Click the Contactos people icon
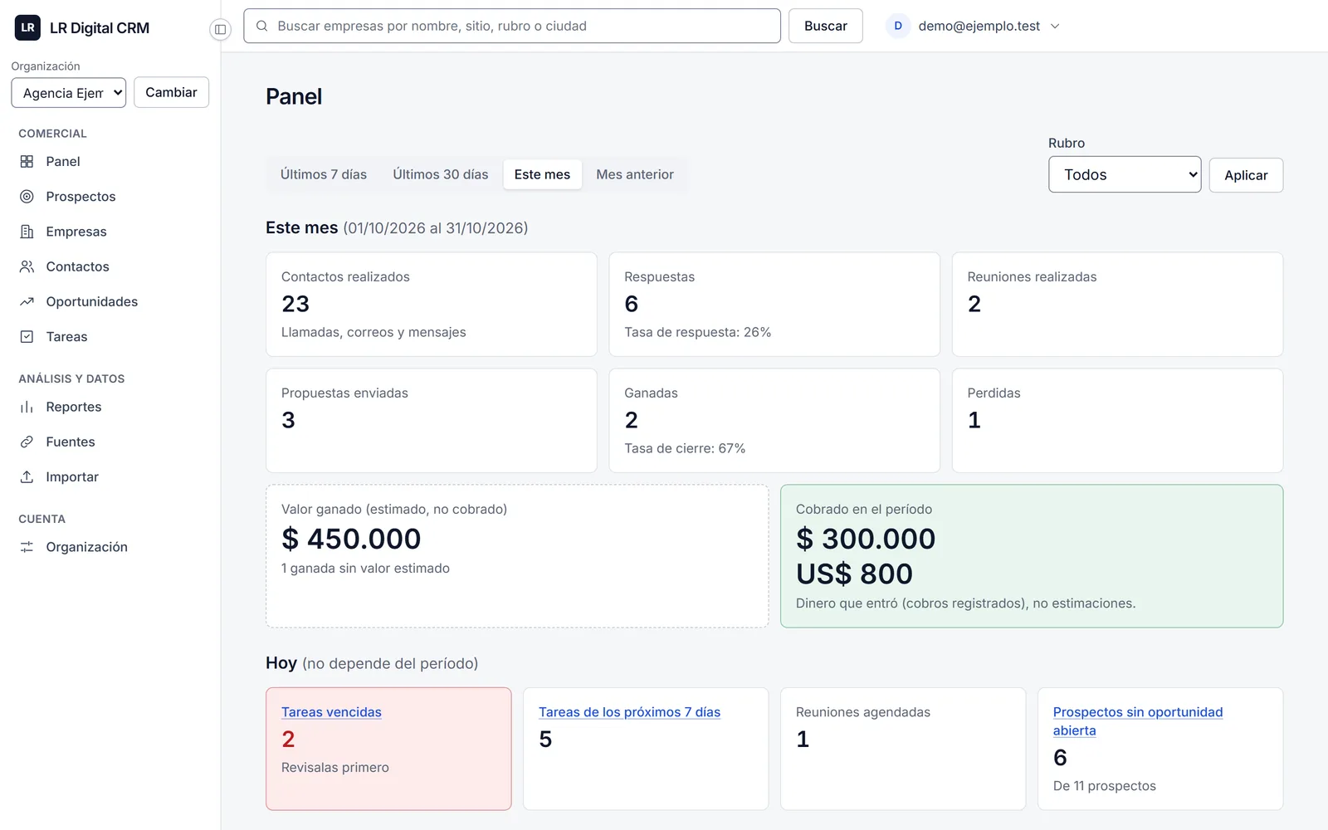The height and width of the screenshot is (830, 1328). click(27, 266)
